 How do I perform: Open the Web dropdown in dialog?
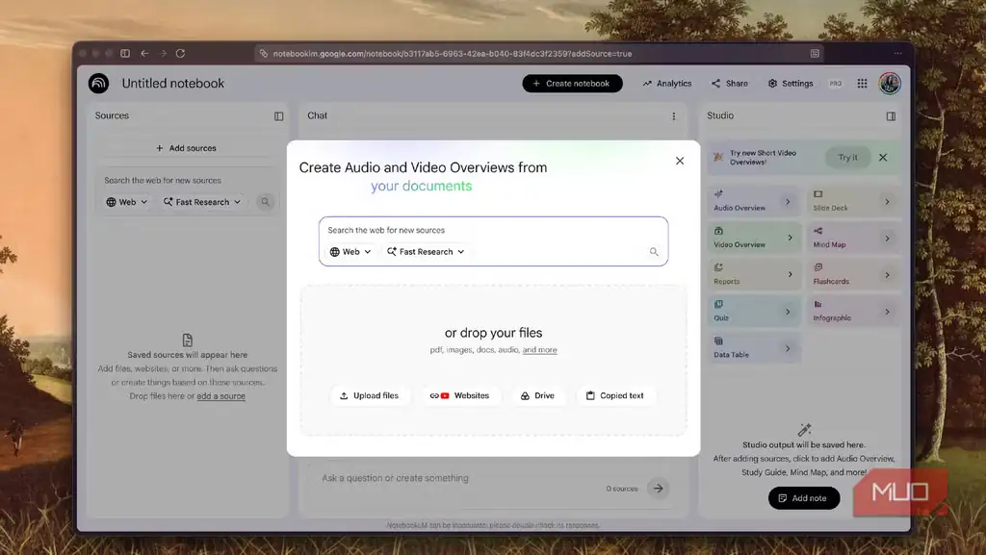[350, 252]
